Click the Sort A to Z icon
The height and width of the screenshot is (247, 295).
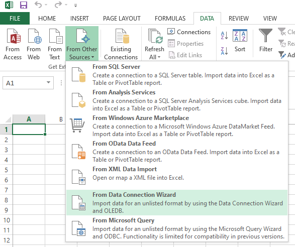[224, 35]
